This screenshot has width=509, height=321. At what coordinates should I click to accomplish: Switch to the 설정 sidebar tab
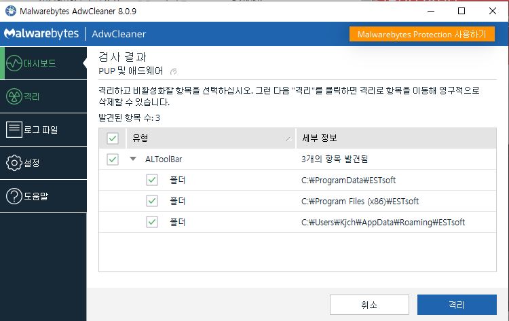tap(43, 163)
